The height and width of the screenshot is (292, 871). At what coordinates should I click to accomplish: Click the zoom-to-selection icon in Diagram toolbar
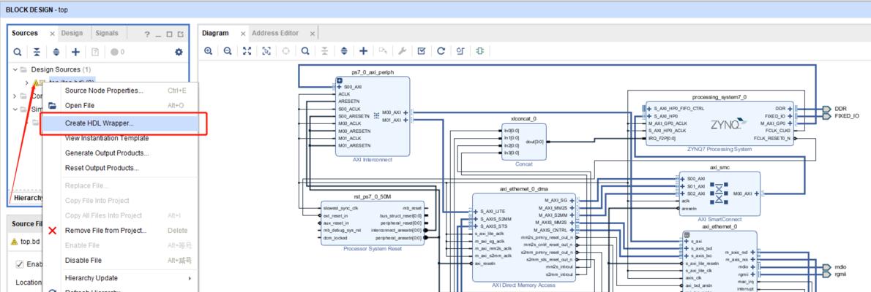point(266,50)
